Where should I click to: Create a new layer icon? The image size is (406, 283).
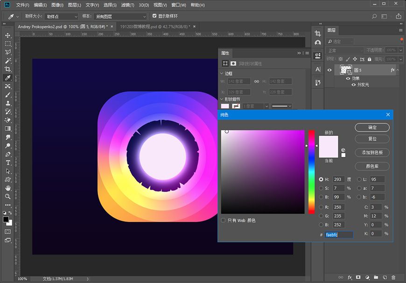(x=385, y=277)
